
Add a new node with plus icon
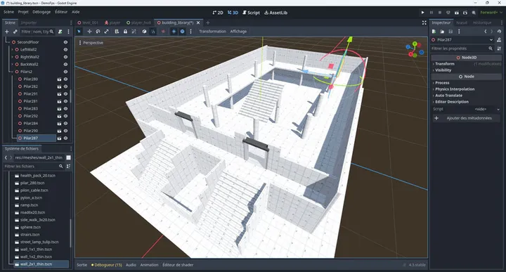(x=7, y=32)
